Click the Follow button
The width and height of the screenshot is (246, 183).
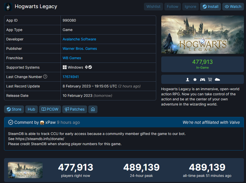click(173, 7)
